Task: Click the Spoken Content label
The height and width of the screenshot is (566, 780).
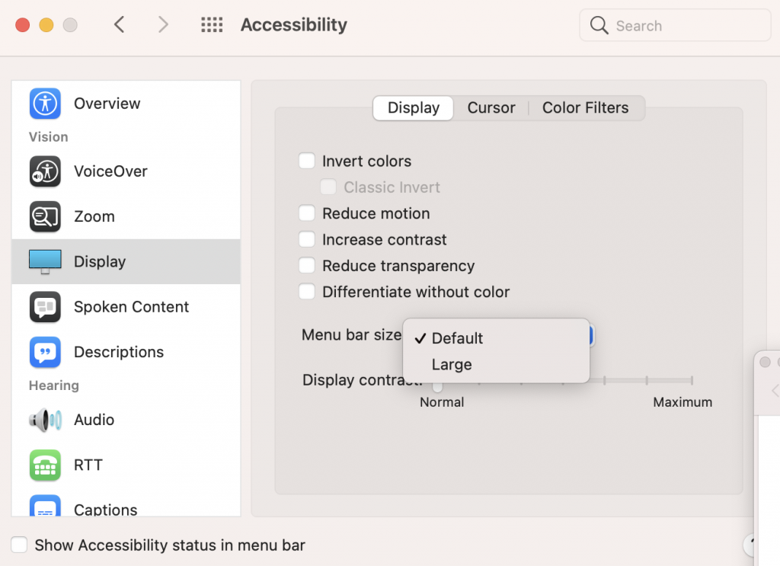Action: point(131,307)
